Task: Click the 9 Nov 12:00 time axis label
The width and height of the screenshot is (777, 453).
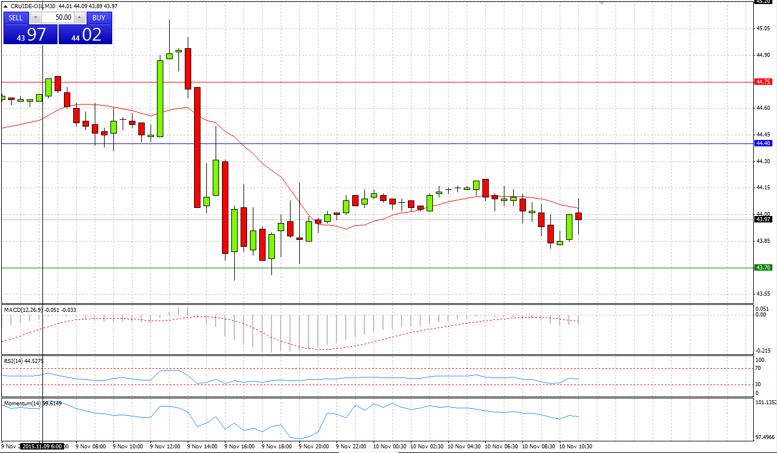Action: click(x=166, y=447)
